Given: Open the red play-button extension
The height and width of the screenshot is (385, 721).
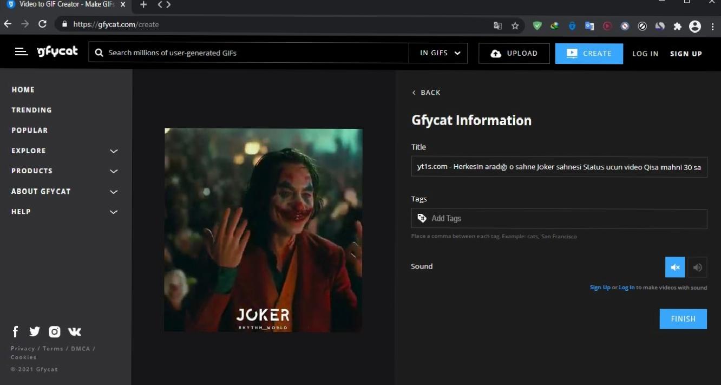Looking at the screenshot, I should click(x=607, y=25).
